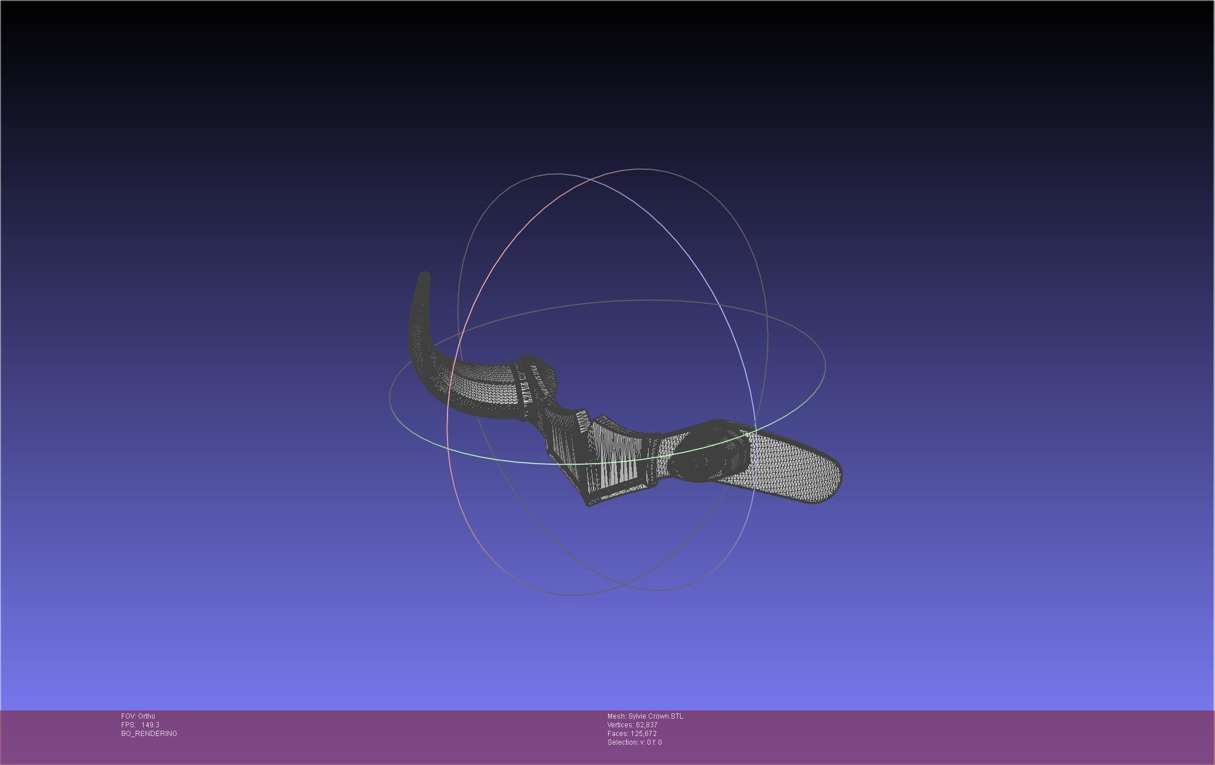1215x765 pixels.
Task: Click the 'Vertices: 62,837' readout
Action: [632, 725]
